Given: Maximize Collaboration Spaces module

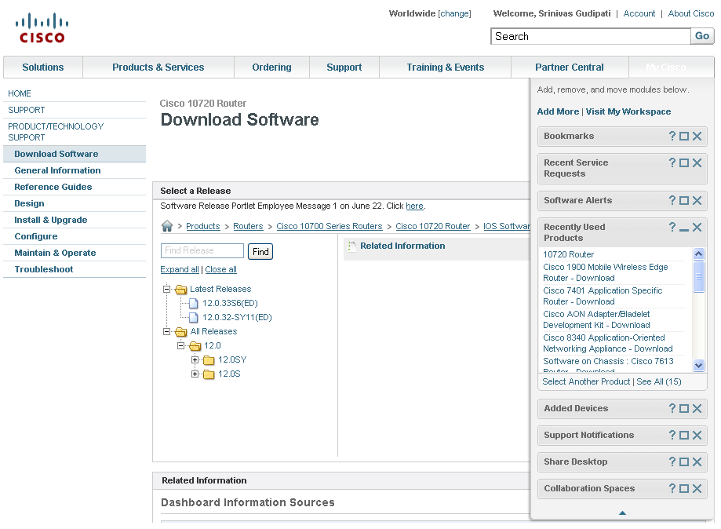Looking at the screenshot, I should click(684, 488).
